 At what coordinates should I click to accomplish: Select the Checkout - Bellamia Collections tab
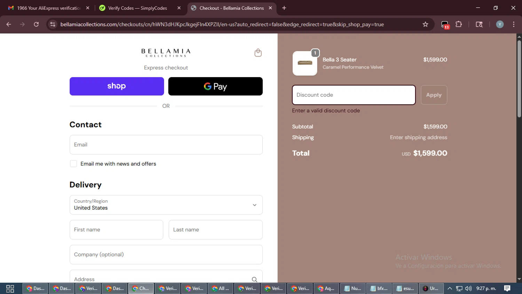(x=231, y=8)
